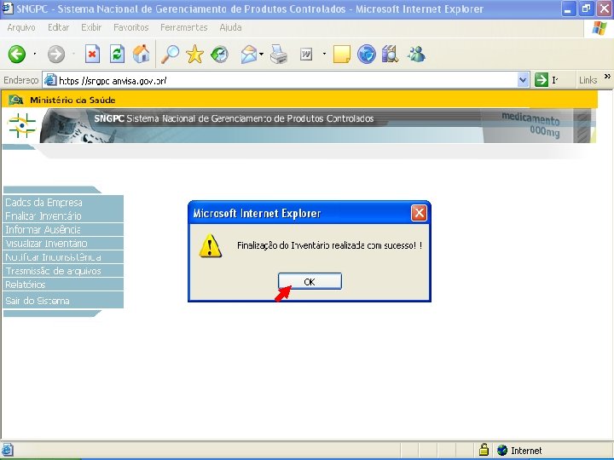Open the address bar URL dropdown

pos(523,80)
